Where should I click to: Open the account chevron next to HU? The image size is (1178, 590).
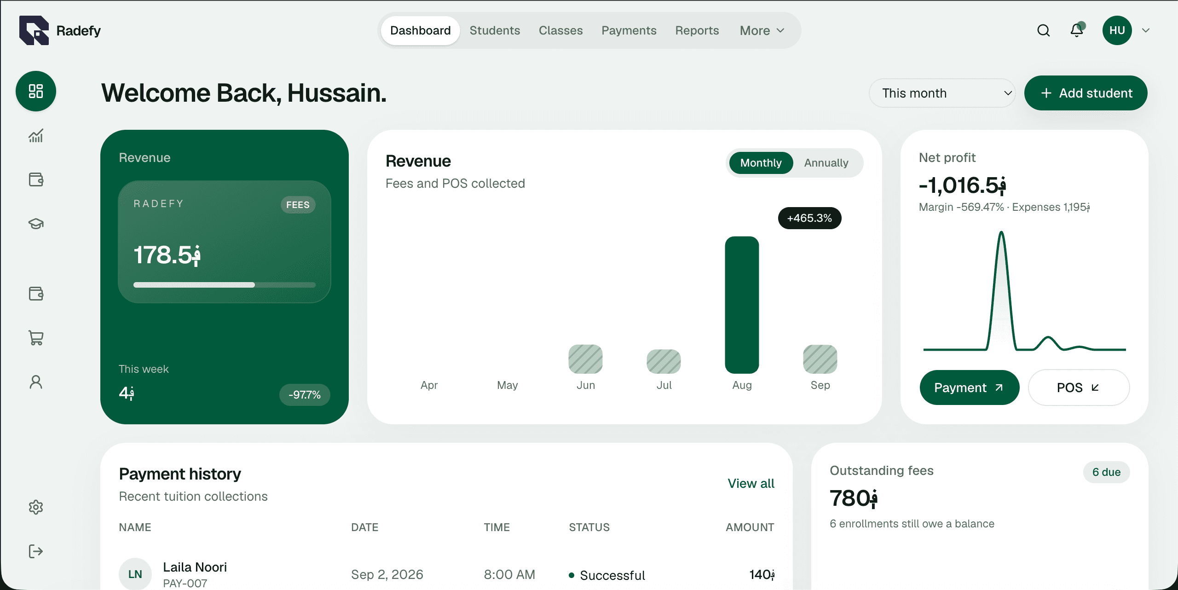1146,30
